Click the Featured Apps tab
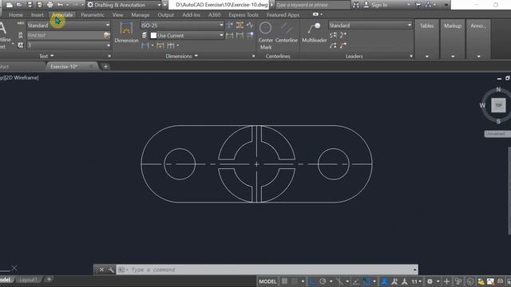Viewport: 511px width, 287px height. tap(283, 15)
